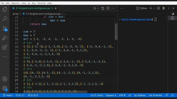Expand the run options dropdown arrow
This screenshot has height=99, width=177.
click(x=98, y=8)
